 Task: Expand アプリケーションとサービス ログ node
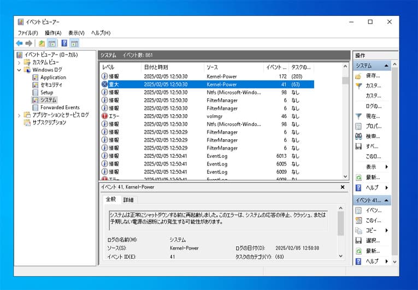coord(20,115)
